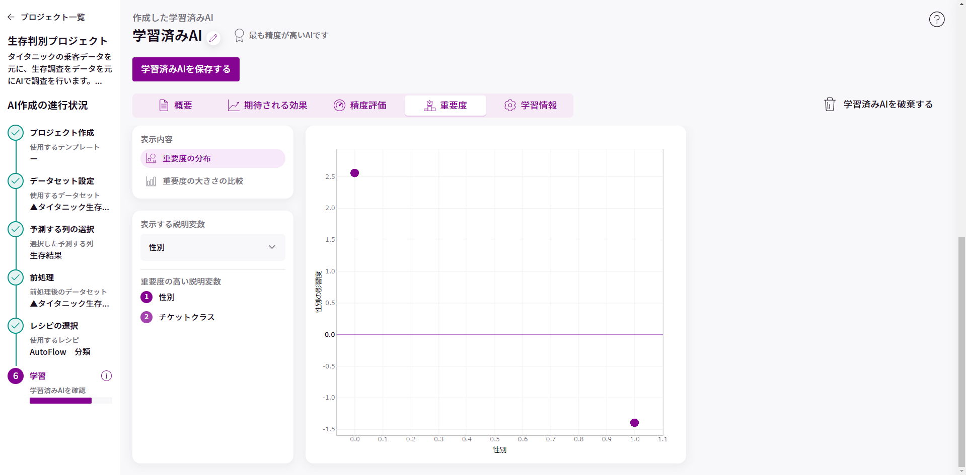966x475 pixels.
Task: Open the レシピの選択 step
Action: pyautogui.click(x=54, y=326)
